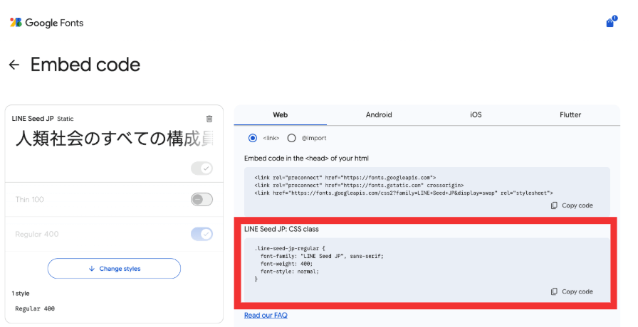Switch to the Web tab
638x327 pixels.
point(281,114)
